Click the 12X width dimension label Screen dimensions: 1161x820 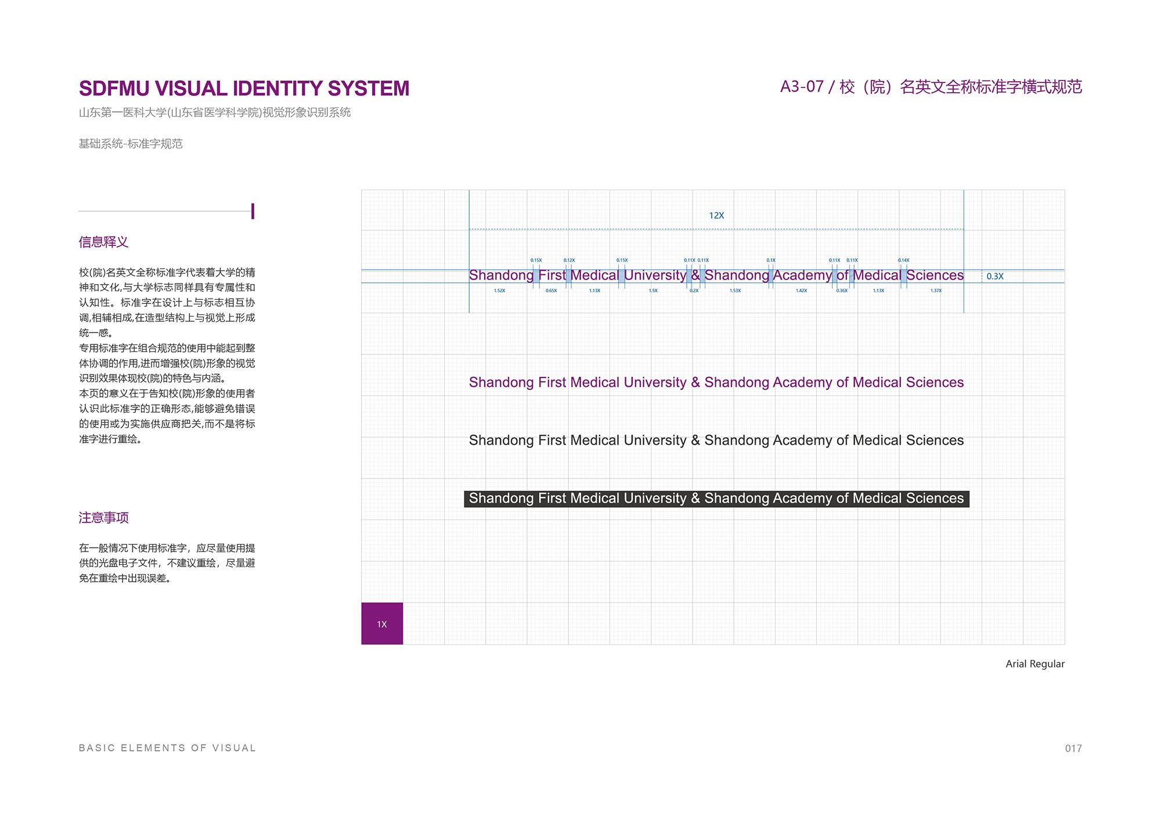pos(716,215)
